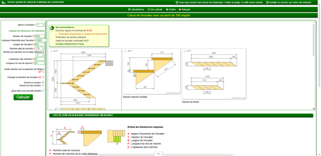Toggle Changer la direction de l'escalier LR

pos(43,77)
